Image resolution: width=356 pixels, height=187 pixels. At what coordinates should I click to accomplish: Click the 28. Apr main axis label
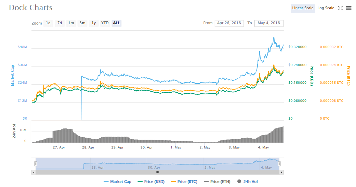point(88,147)
